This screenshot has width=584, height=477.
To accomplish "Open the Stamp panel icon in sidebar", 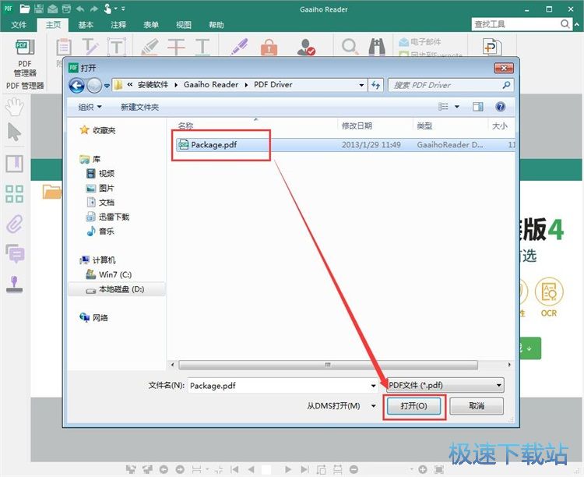I will [x=15, y=284].
